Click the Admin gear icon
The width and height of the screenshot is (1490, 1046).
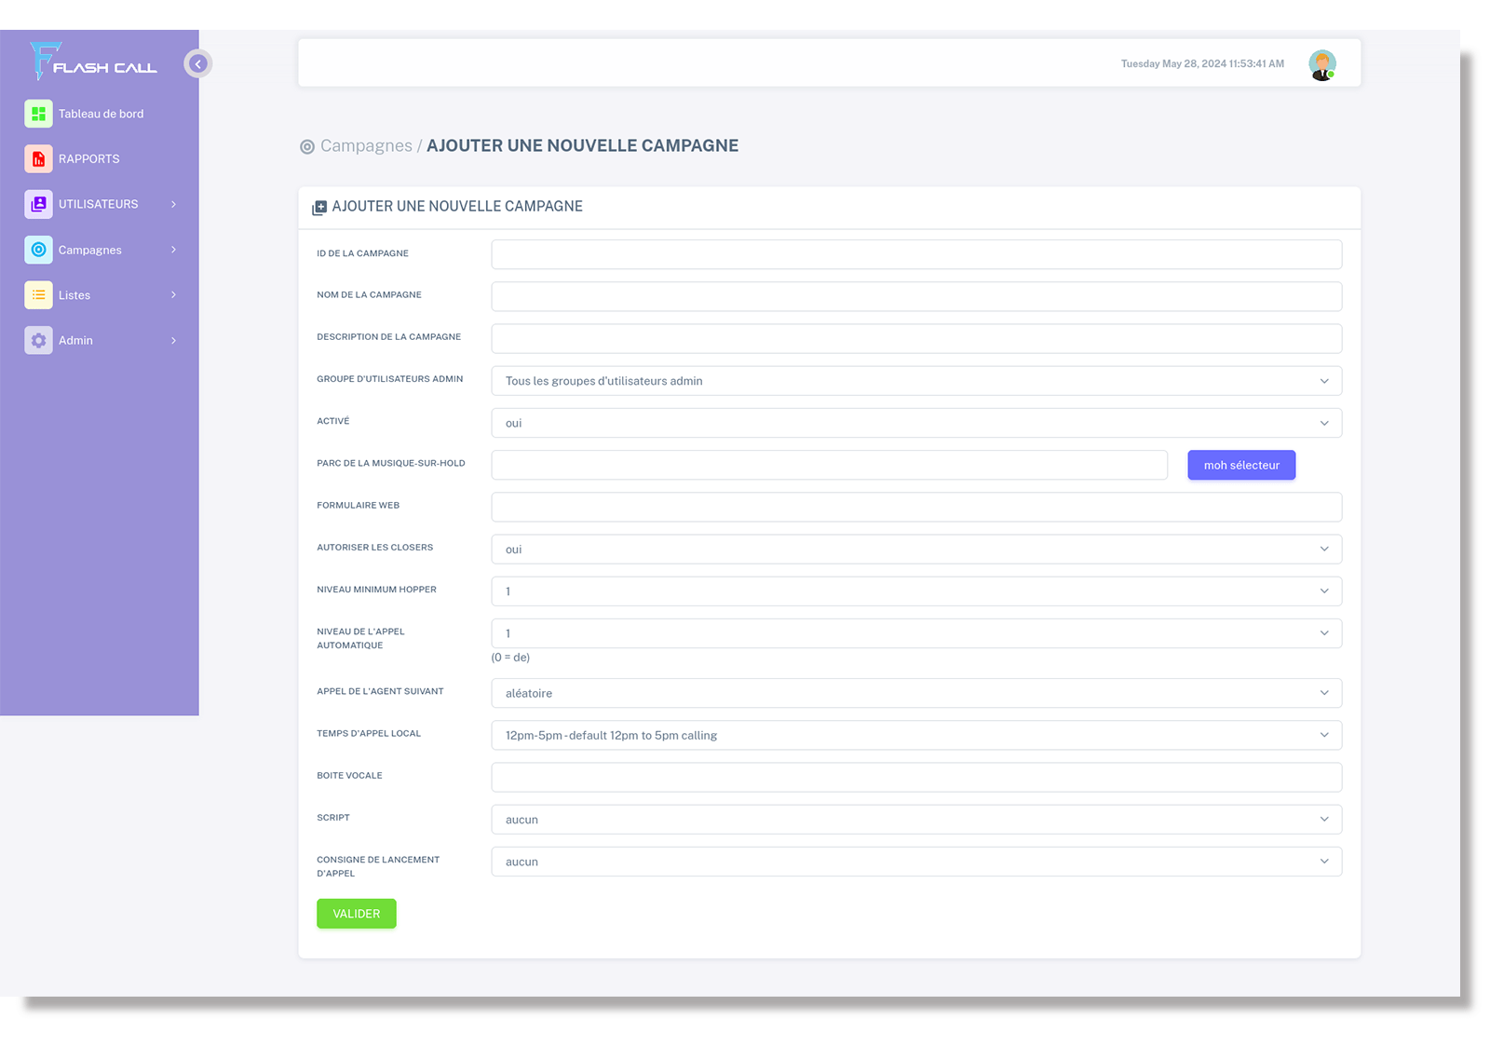click(38, 341)
